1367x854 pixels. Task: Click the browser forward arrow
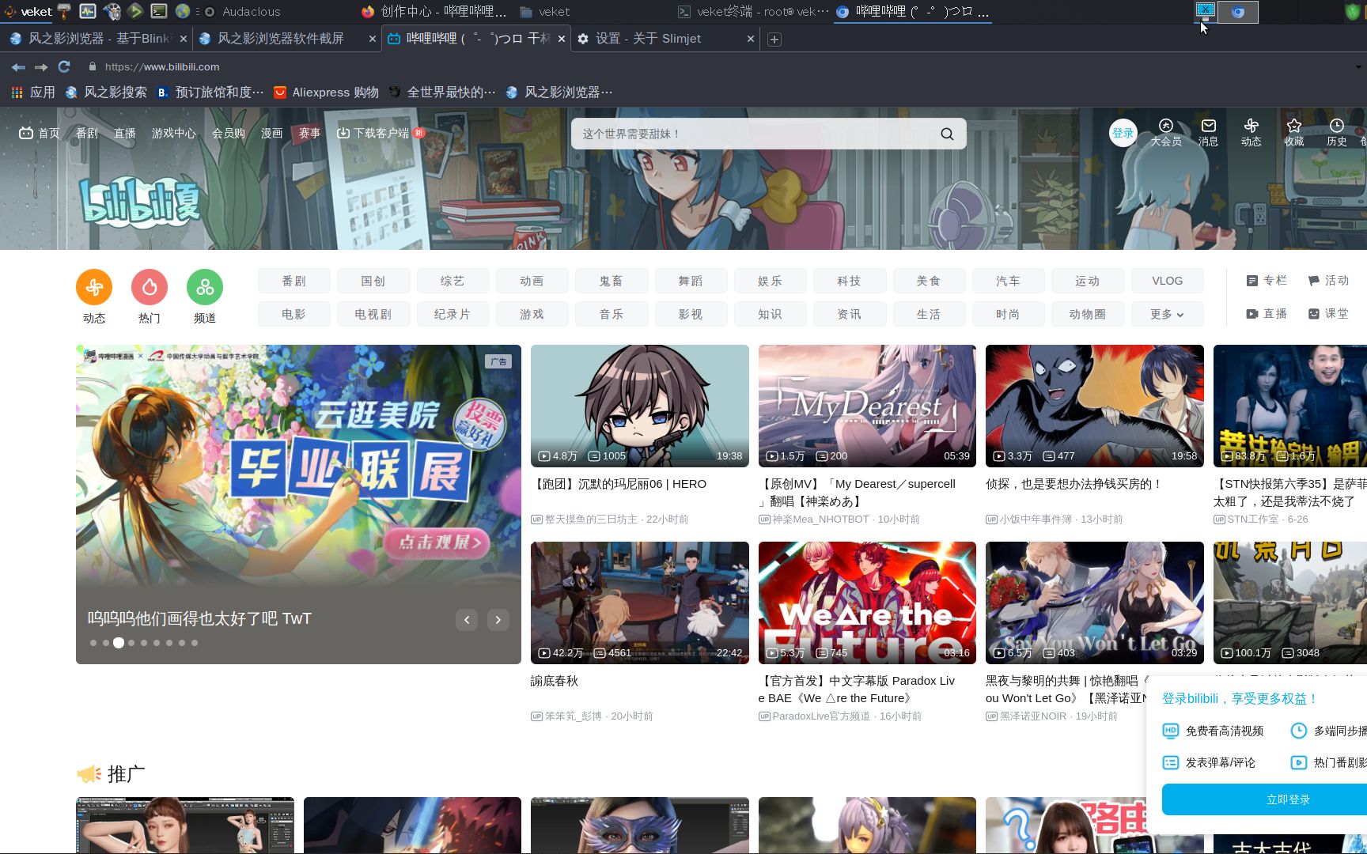(41, 67)
